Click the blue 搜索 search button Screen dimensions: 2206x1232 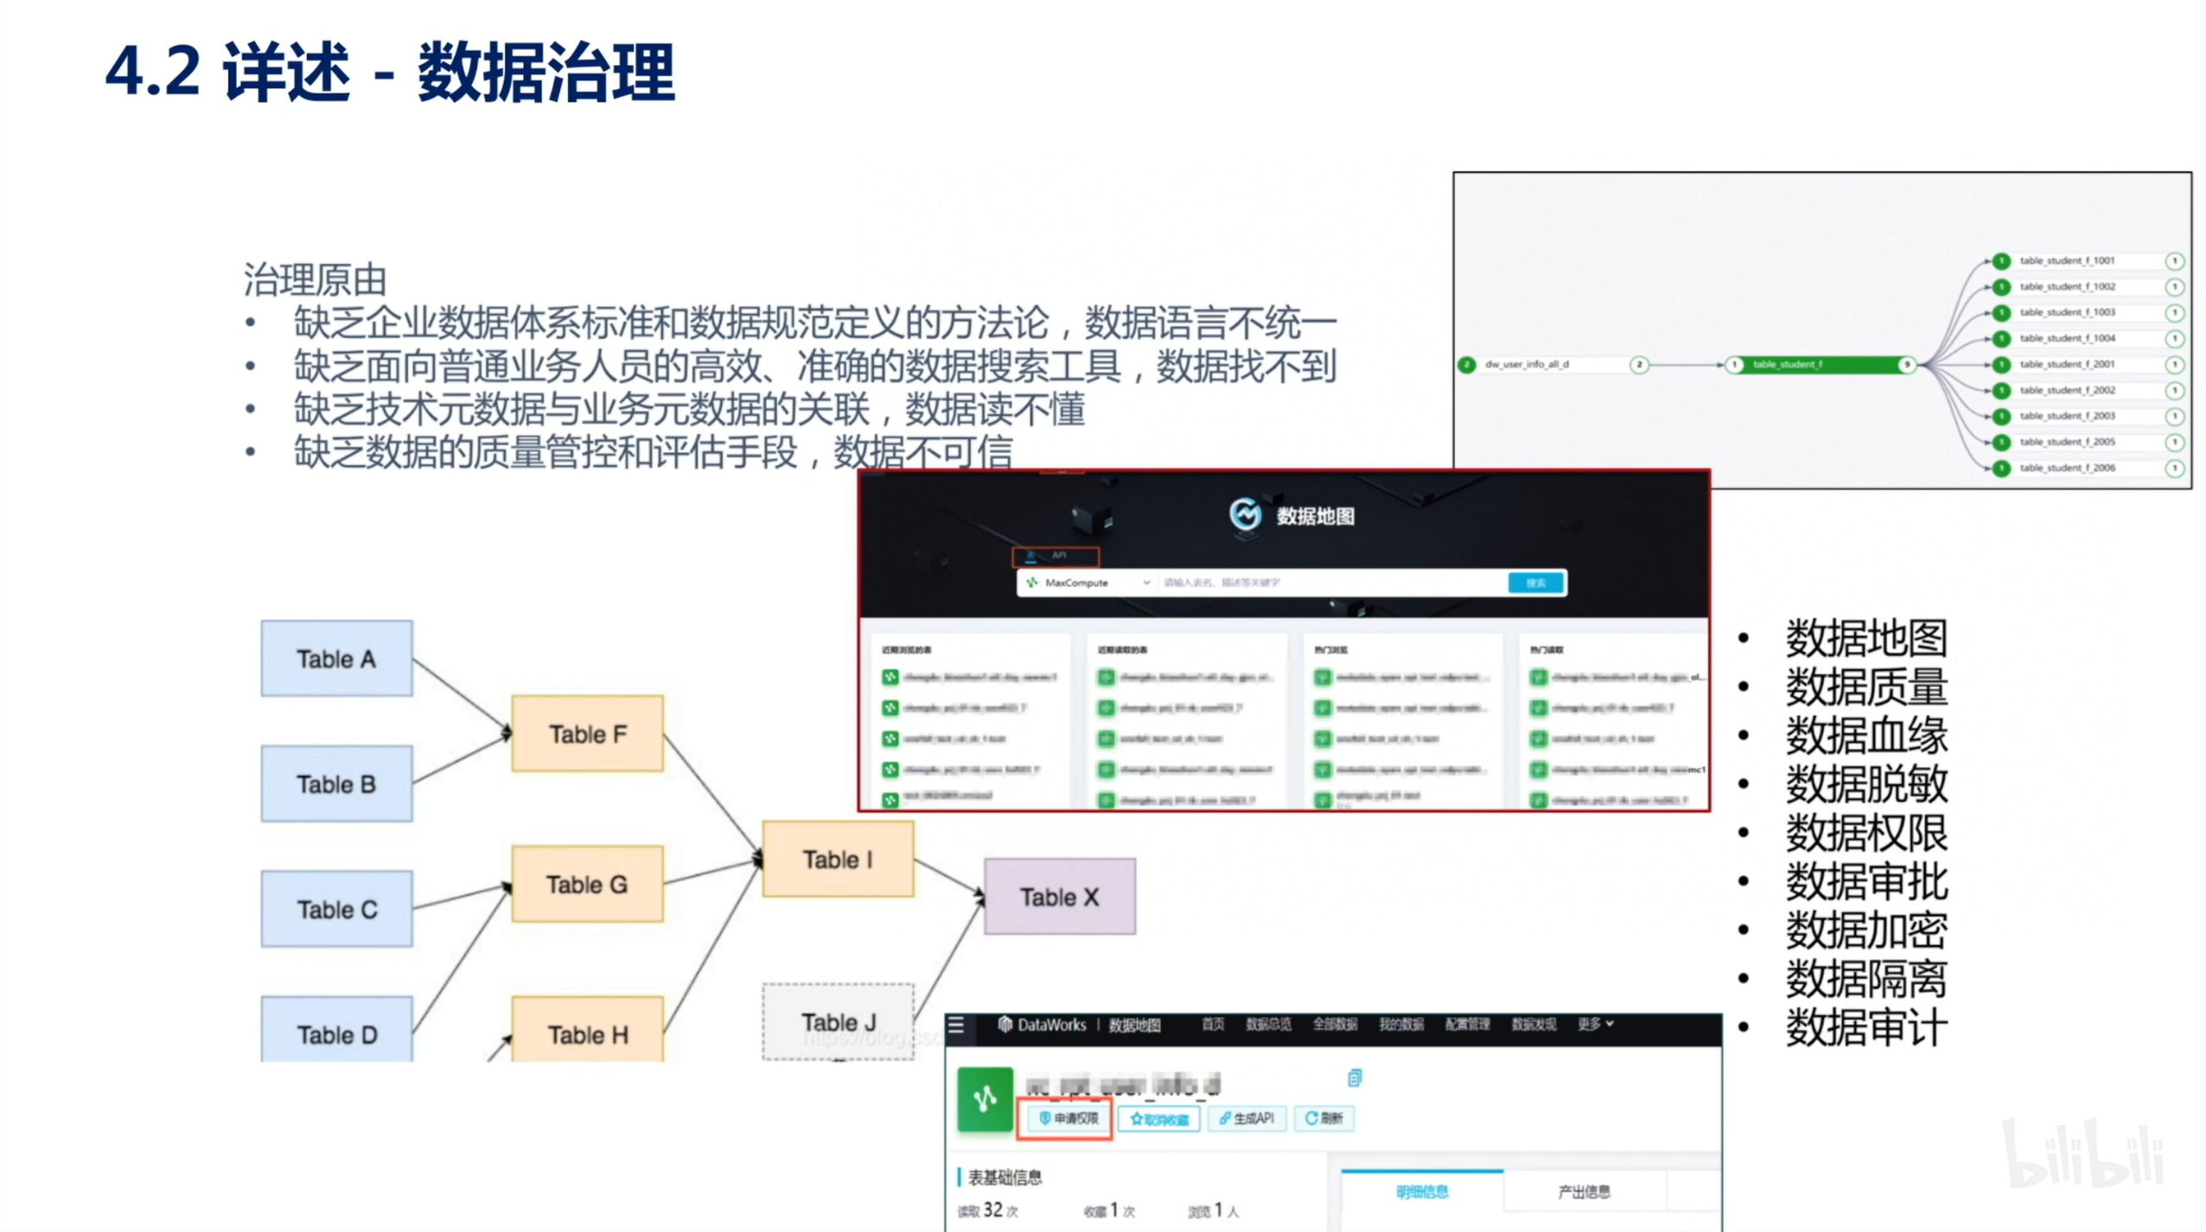1535,583
